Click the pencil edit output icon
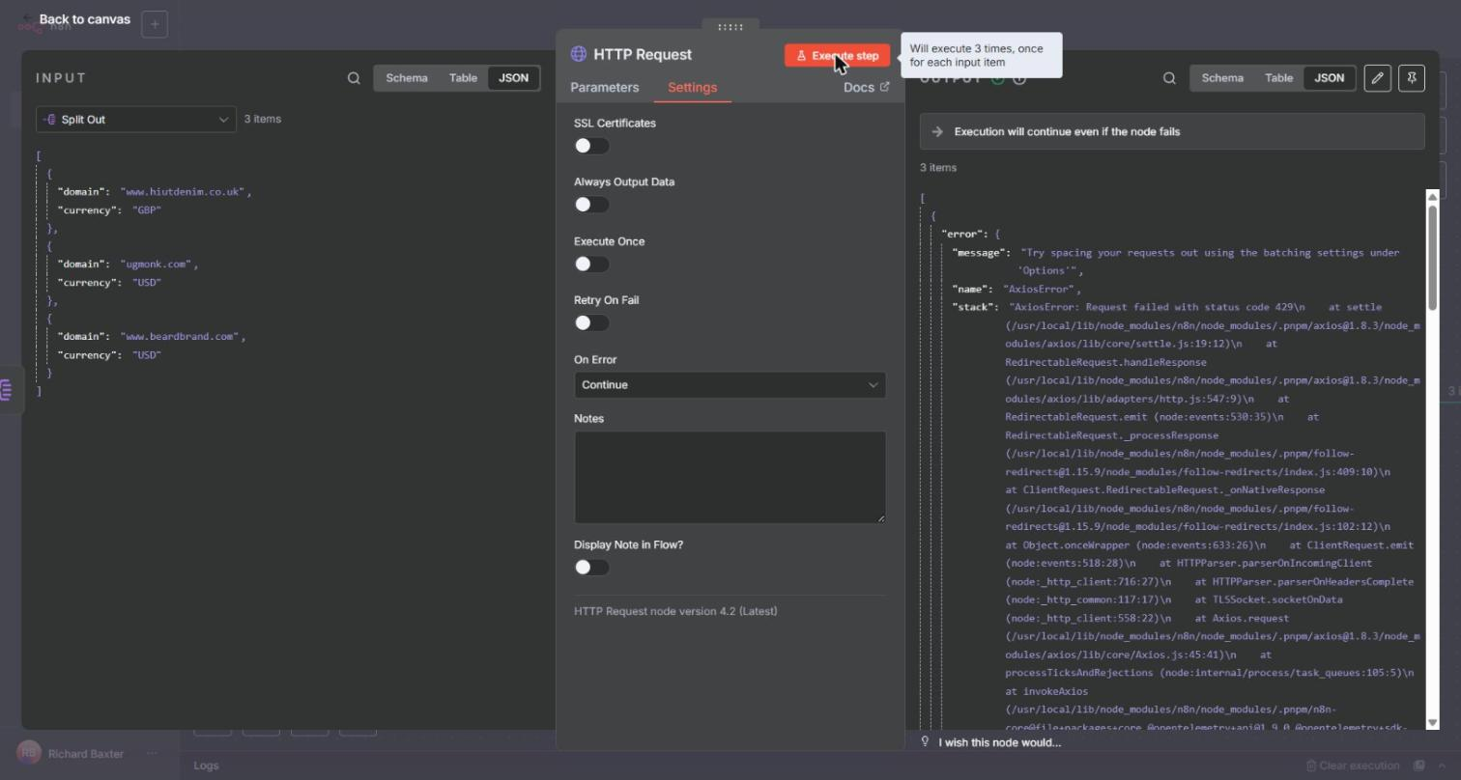The width and height of the screenshot is (1461, 780). tap(1378, 78)
